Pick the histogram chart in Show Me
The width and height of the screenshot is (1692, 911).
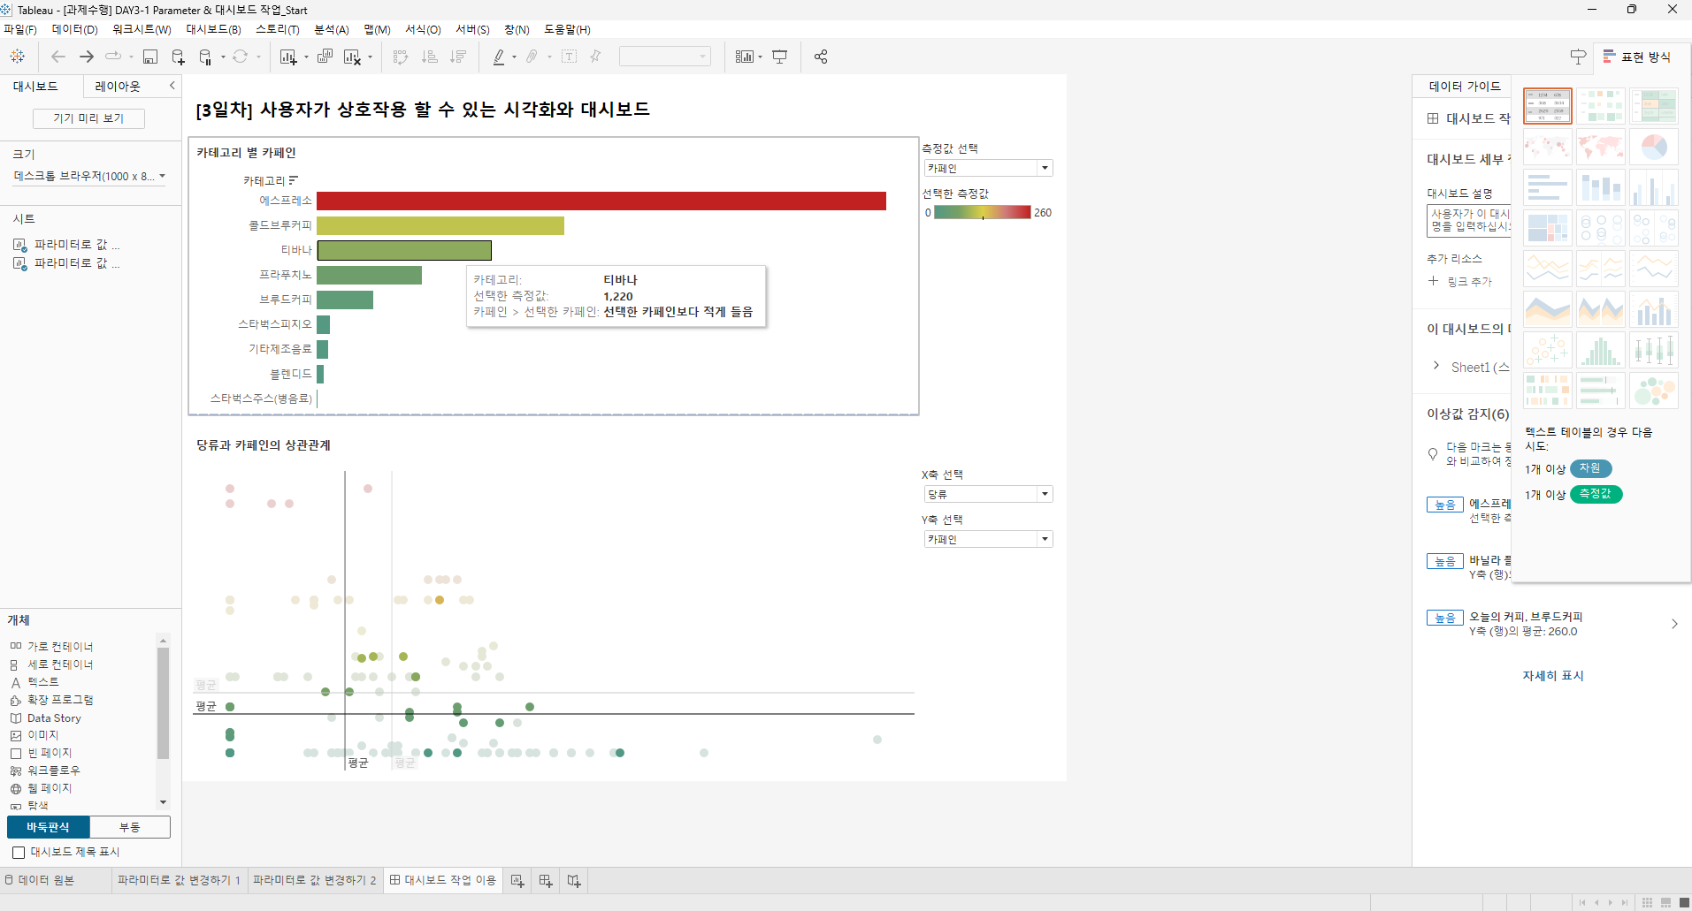tap(1601, 350)
